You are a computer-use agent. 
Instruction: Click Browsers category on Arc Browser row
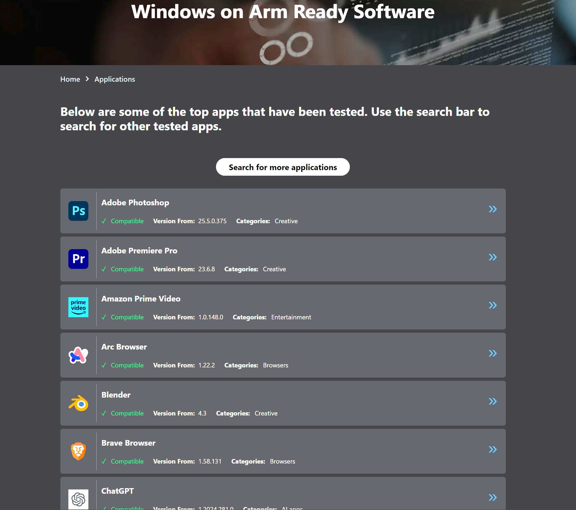(x=275, y=365)
